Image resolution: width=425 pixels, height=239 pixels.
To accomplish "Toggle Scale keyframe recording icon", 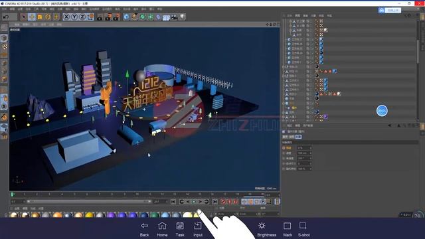I will pyautogui.click(x=250, y=202).
